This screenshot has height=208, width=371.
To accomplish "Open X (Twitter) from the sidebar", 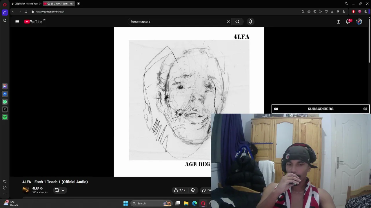I will tap(5, 109).
